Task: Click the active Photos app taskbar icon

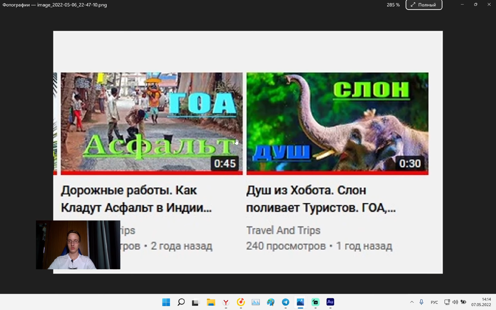Action: click(x=300, y=302)
